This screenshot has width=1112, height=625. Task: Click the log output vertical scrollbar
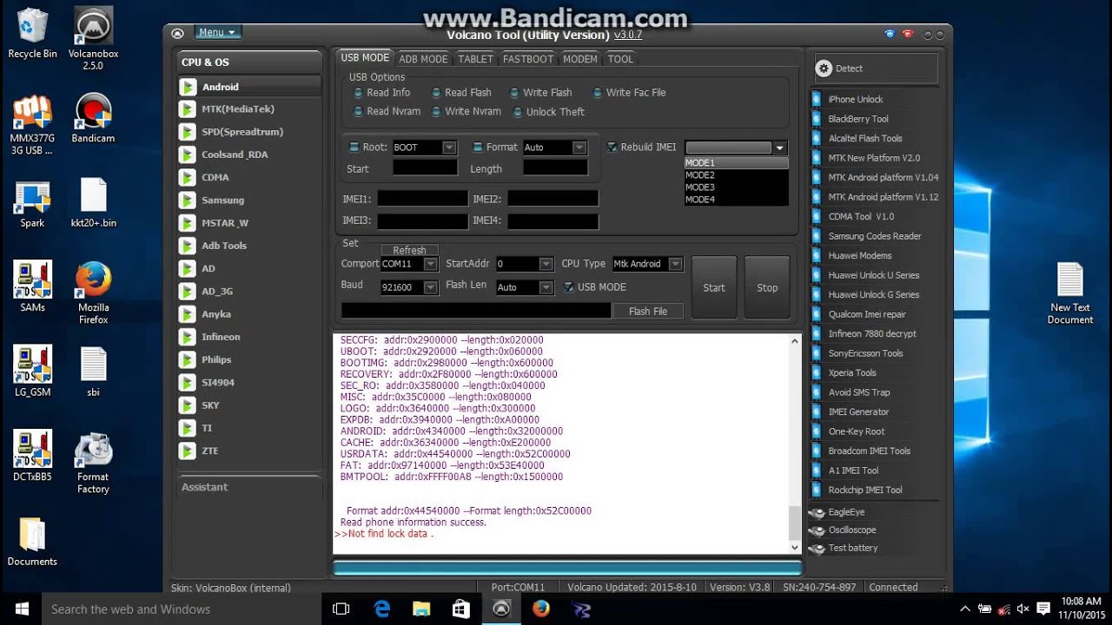tap(794, 444)
